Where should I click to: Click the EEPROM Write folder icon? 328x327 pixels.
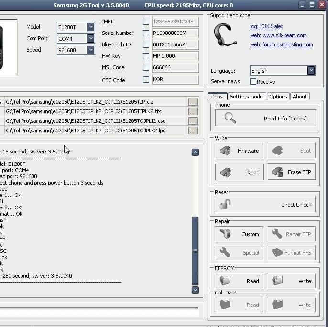pyautogui.click(x=278, y=281)
